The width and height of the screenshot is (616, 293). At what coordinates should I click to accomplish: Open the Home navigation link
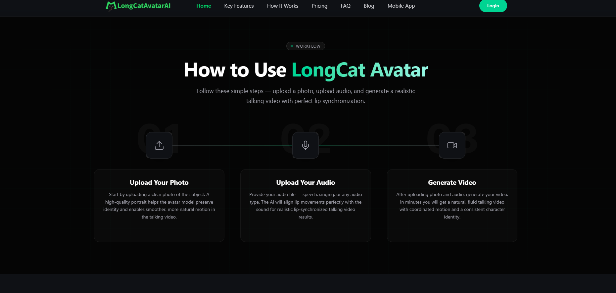[x=204, y=6]
